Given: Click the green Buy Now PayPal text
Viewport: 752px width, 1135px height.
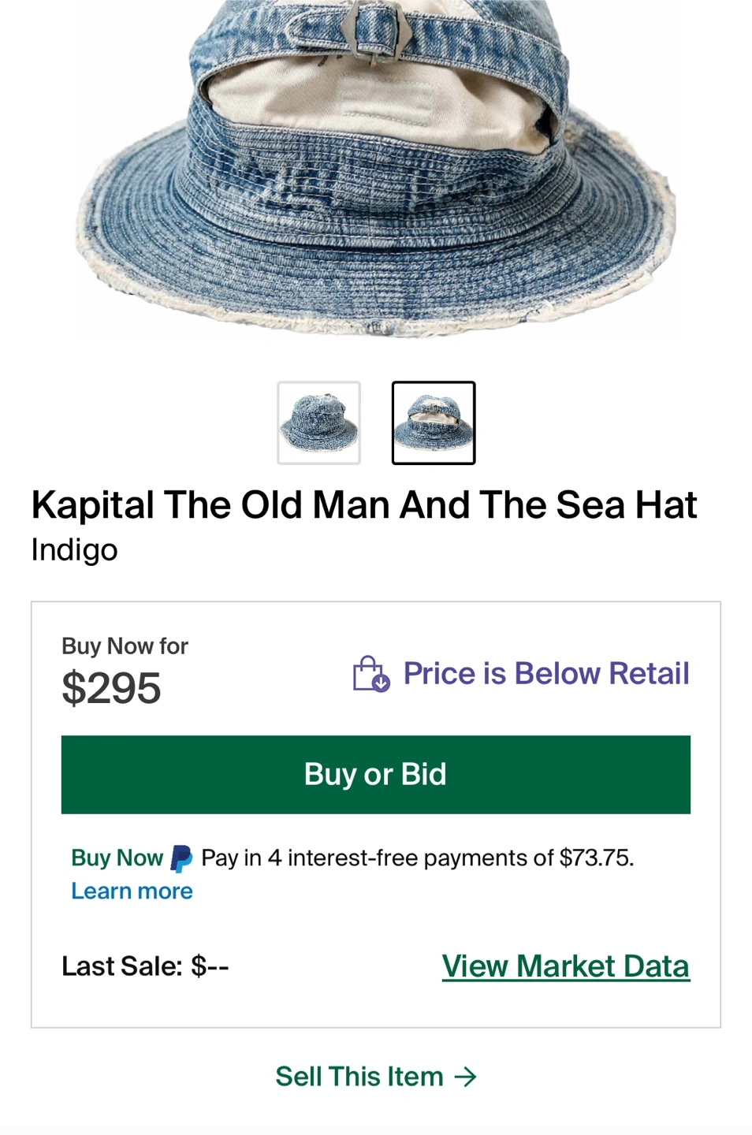Looking at the screenshot, I should click(x=117, y=858).
